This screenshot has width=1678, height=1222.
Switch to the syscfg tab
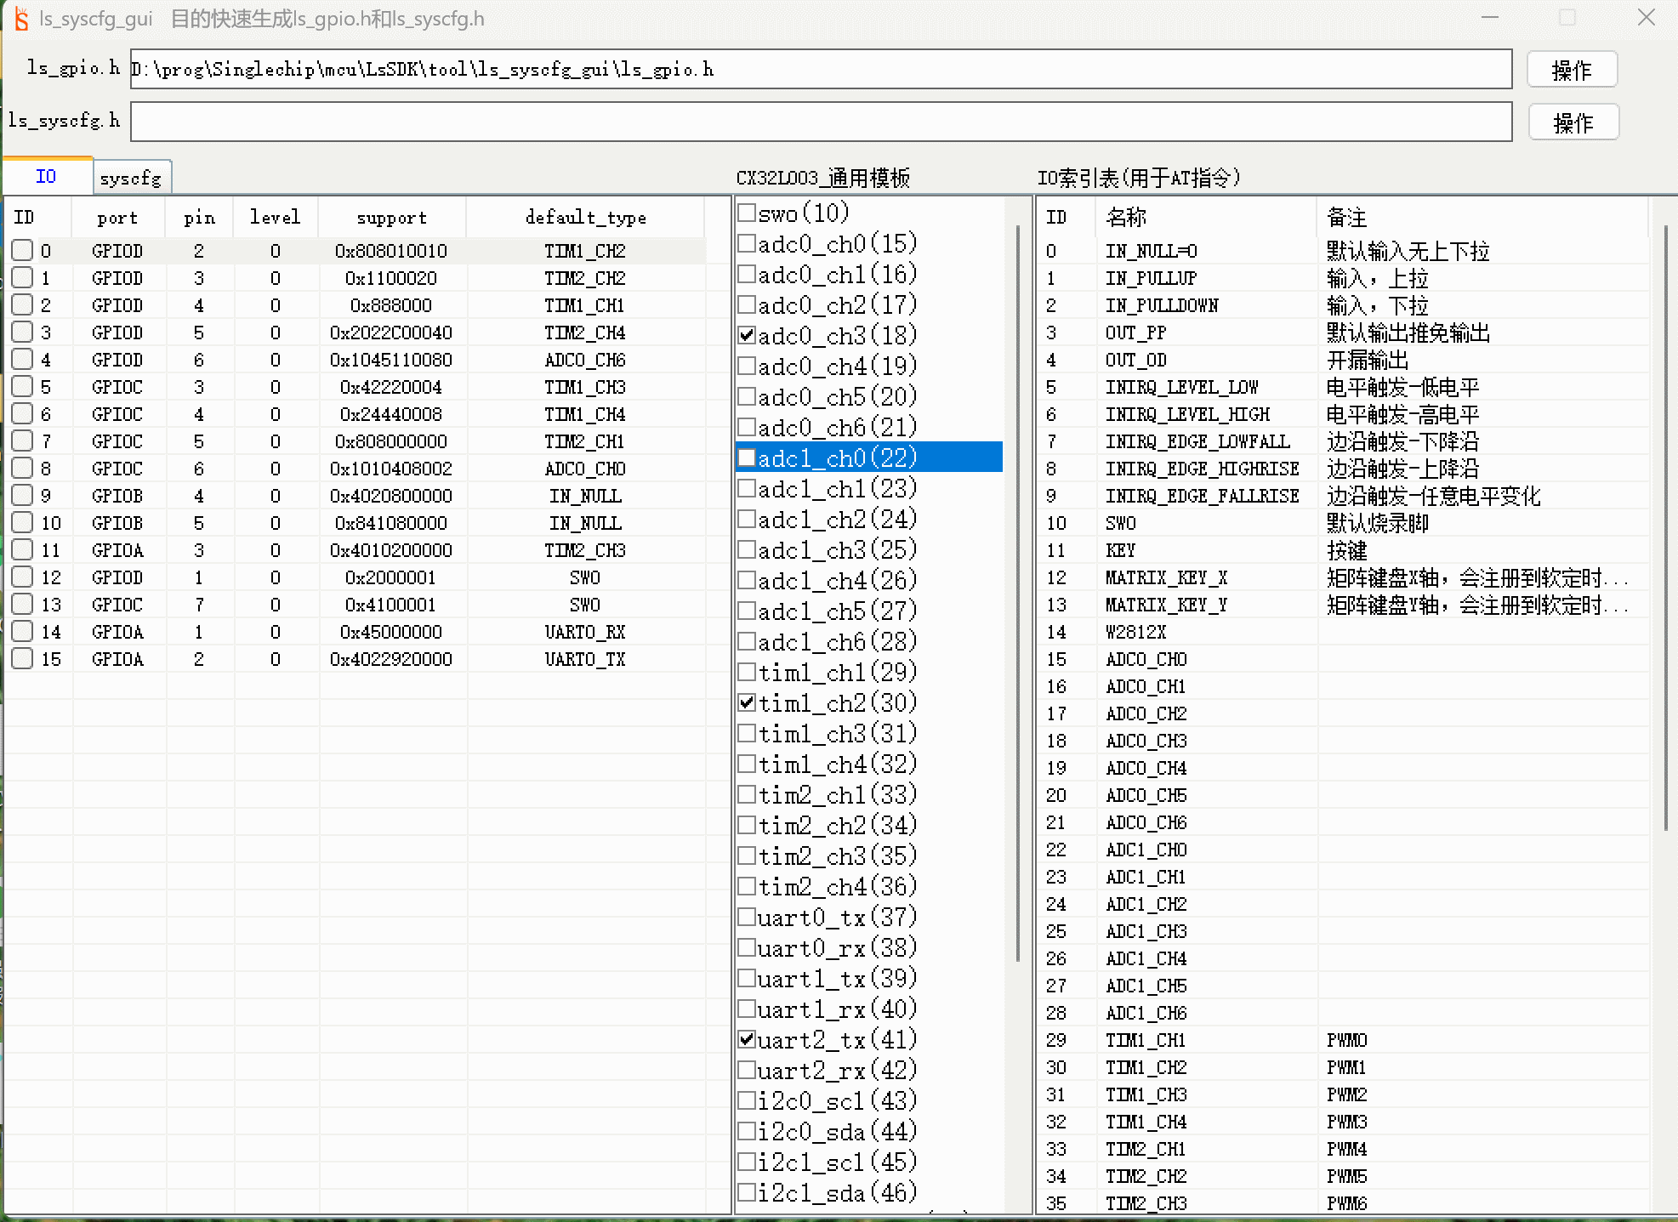(x=131, y=178)
